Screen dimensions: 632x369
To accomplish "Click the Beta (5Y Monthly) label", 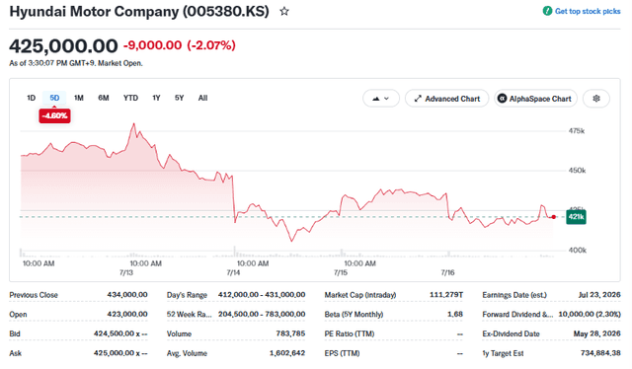I will tap(354, 314).
